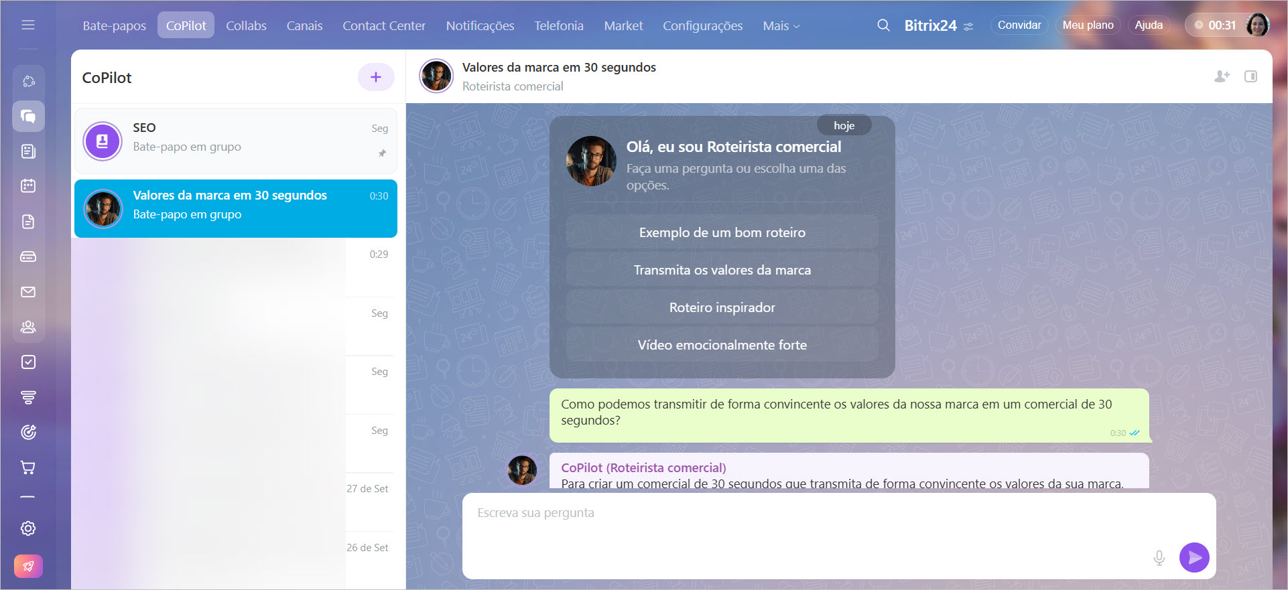Open the mail envelope icon in sidebar
This screenshot has height=590, width=1288.
(28, 292)
